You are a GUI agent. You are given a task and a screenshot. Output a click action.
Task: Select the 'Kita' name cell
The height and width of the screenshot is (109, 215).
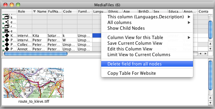[40, 36]
